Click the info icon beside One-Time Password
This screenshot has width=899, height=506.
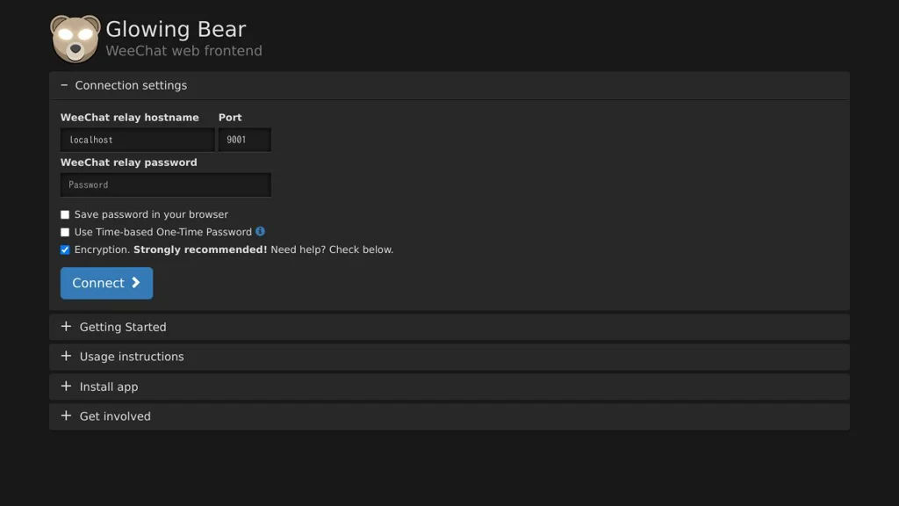tap(260, 231)
